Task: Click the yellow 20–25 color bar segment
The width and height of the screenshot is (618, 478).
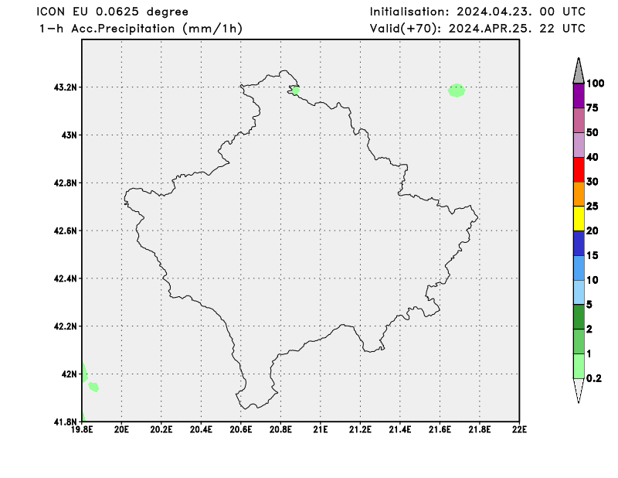Action: click(579, 218)
